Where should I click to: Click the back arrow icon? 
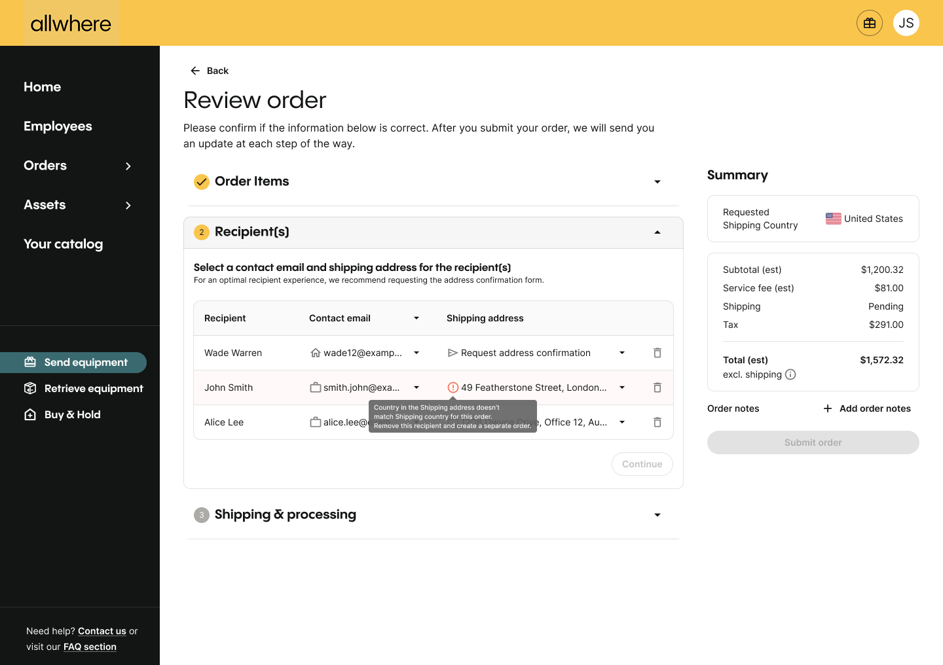pos(195,71)
